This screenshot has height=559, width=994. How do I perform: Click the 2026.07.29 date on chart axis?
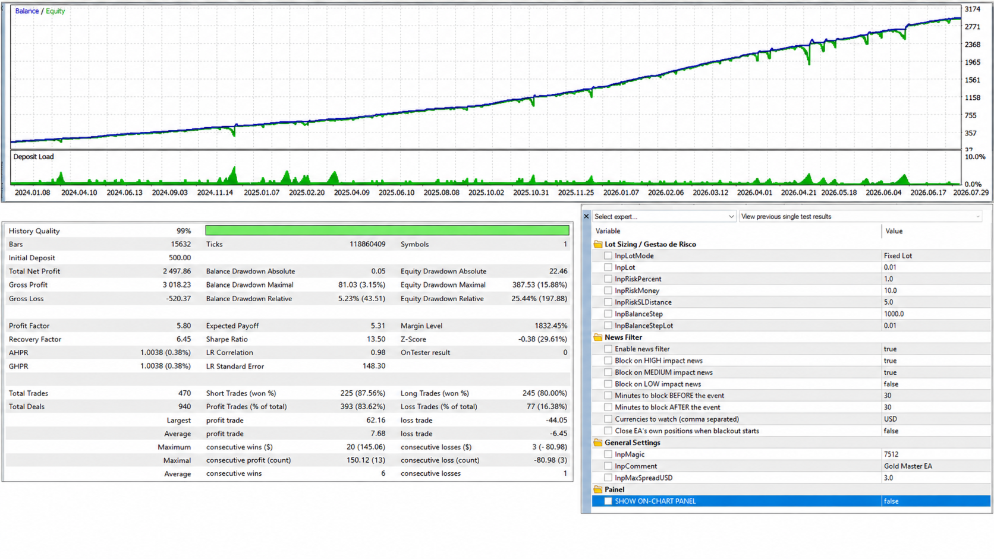(x=971, y=192)
